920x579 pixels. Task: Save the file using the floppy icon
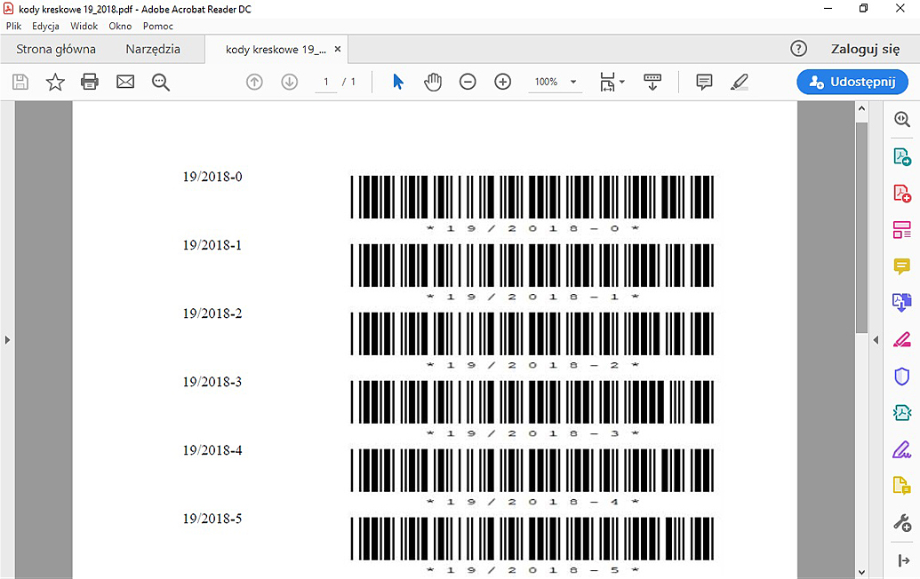click(20, 82)
